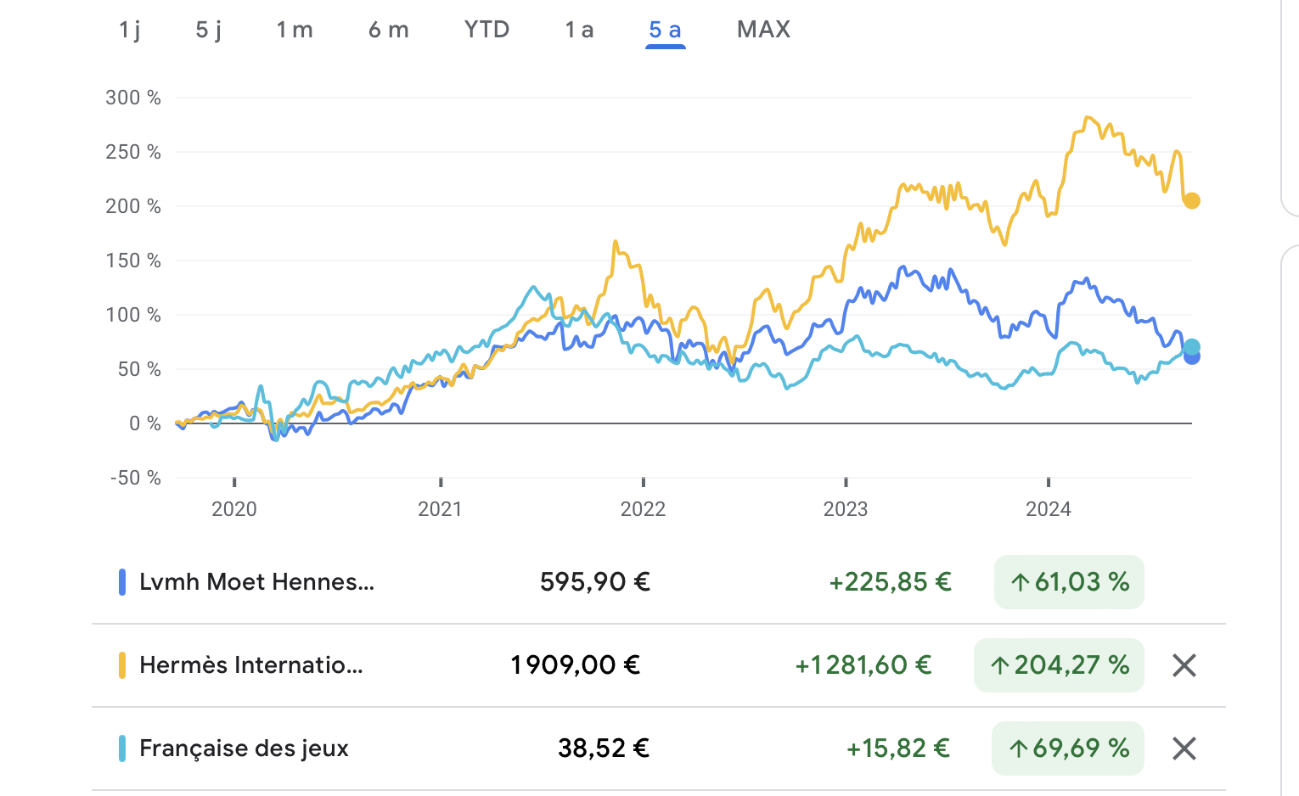Click the yellow Hermès endpoint dot on chart
The height and width of the screenshot is (796, 1299).
click(1192, 201)
